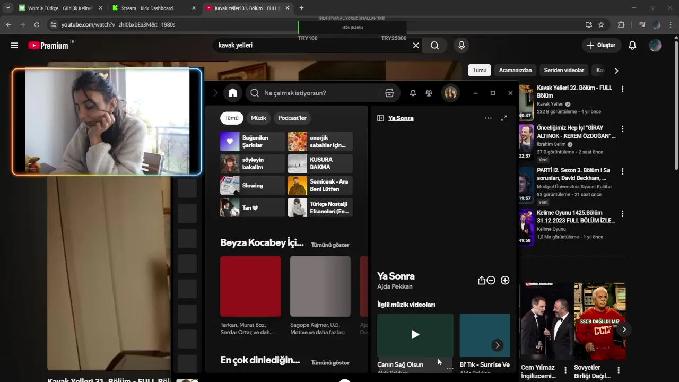Open Türkçe Nostalji Efsaneleri playlist
The image size is (679, 382).
point(320,207)
